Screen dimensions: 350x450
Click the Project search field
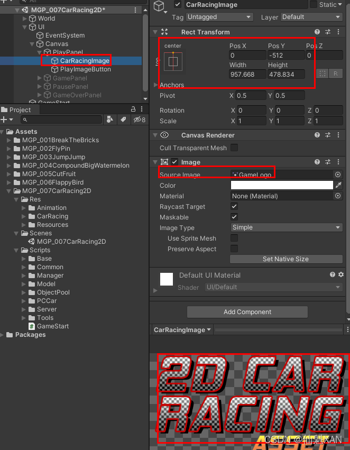tap(62, 120)
